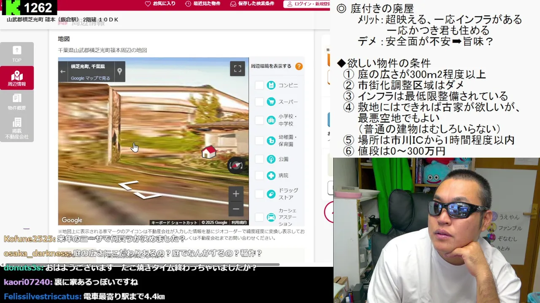This screenshot has width=540, height=303.
Task: Click the park tree icon
Action: pyautogui.click(x=271, y=159)
